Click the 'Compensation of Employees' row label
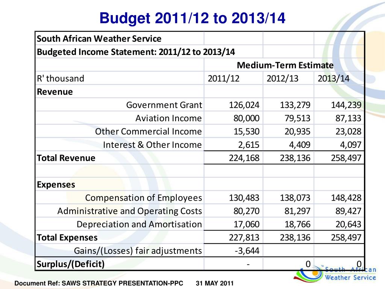Image resolution: width=385 pixels, height=289 pixels. 143,198
